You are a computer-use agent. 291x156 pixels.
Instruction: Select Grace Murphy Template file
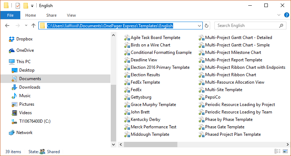[150, 105]
